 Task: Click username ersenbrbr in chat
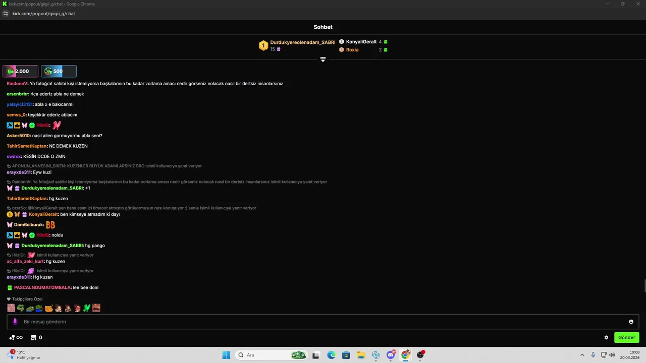(17, 94)
